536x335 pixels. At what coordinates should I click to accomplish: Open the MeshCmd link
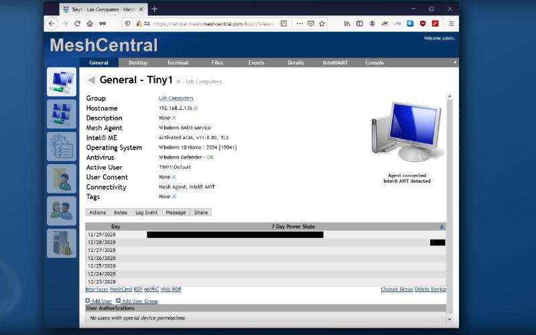121,289
